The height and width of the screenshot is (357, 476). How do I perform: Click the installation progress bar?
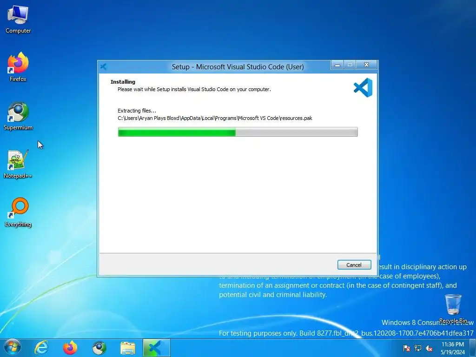point(238,132)
